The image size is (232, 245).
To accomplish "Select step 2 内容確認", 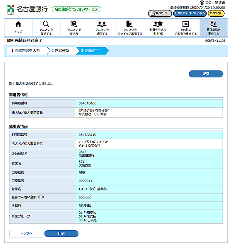I will pyautogui.click(x=60, y=51).
